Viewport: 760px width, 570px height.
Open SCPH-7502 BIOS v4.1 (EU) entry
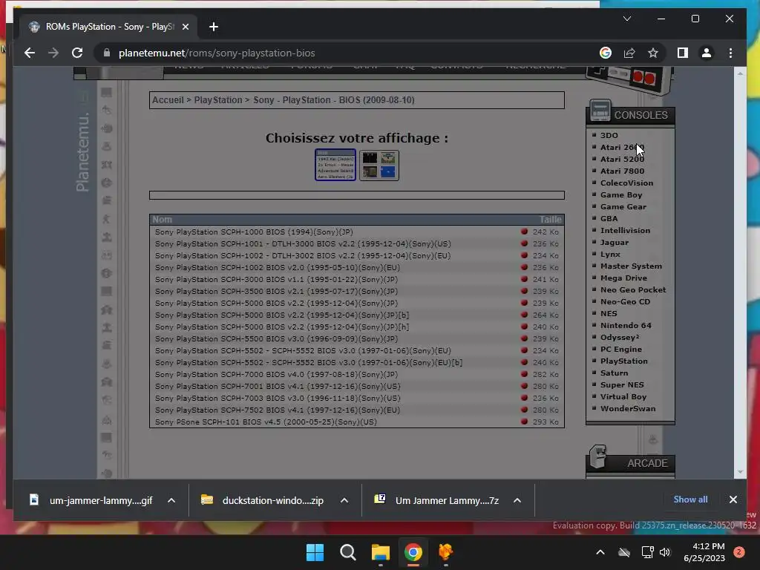coord(278,410)
